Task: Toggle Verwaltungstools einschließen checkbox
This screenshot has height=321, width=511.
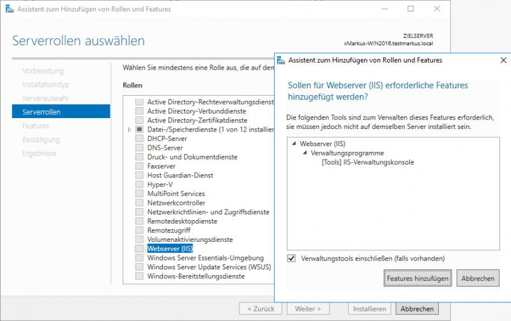Action: click(x=292, y=258)
